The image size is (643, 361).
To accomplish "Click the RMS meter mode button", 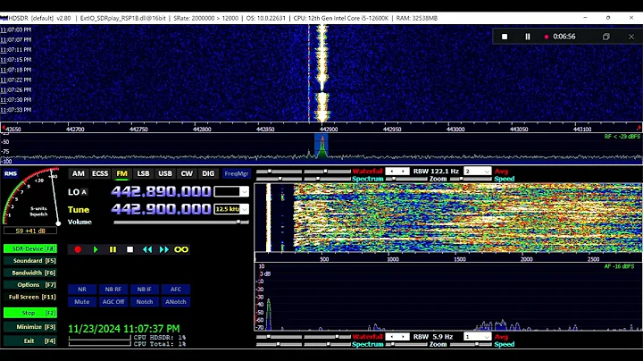I will pyautogui.click(x=11, y=174).
